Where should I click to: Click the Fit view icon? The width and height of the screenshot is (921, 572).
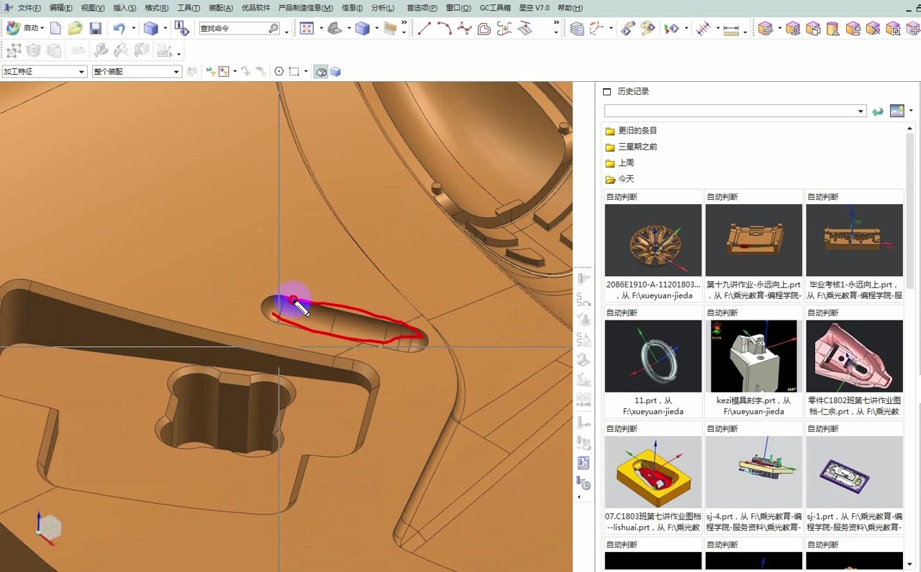click(307, 28)
